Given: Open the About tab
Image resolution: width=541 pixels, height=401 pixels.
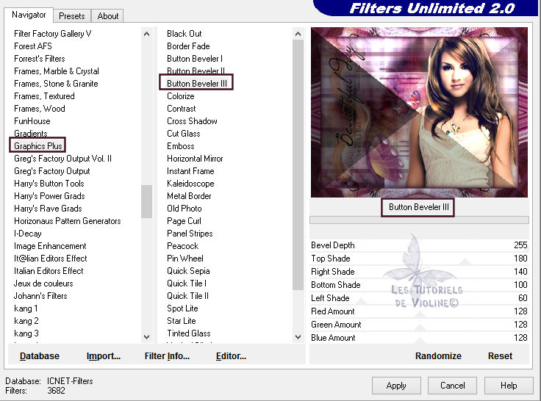Looking at the screenshot, I should coord(108,15).
